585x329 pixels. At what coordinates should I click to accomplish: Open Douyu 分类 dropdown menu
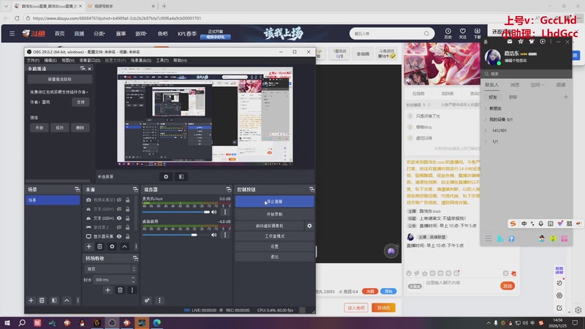[x=99, y=34]
